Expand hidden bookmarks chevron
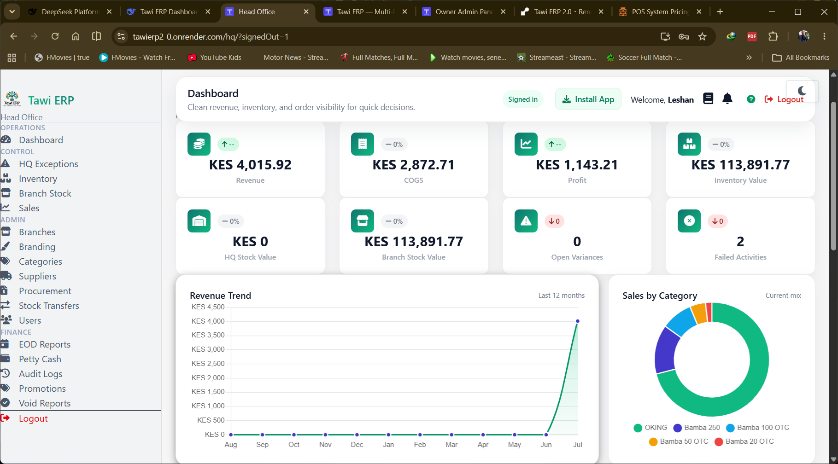The image size is (838, 464). click(749, 58)
